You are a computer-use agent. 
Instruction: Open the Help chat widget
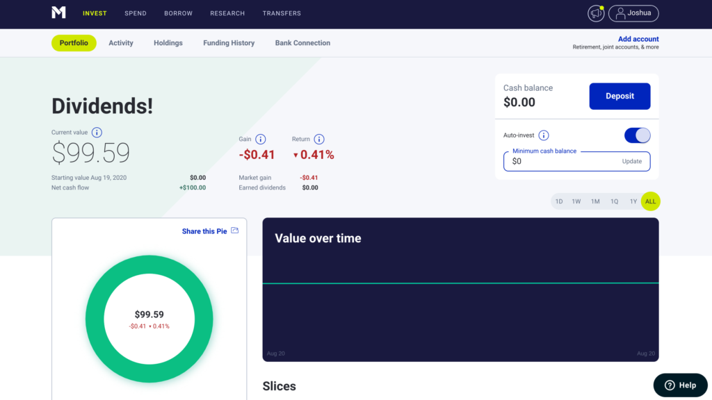[680, 385]
